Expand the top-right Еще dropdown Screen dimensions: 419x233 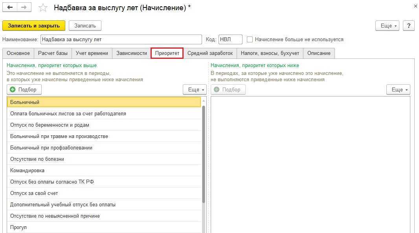pyautogui.click(x=387, y=25)
